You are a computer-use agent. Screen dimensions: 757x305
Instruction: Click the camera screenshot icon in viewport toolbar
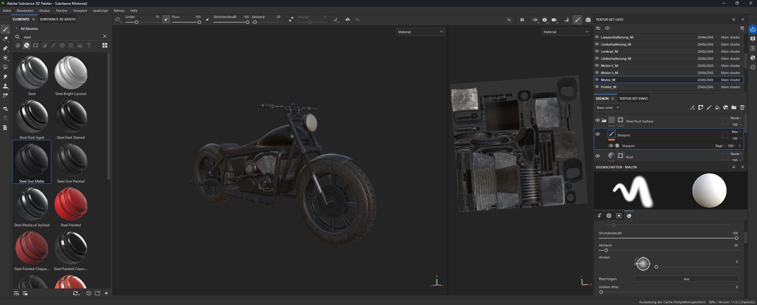coord(588,20)
